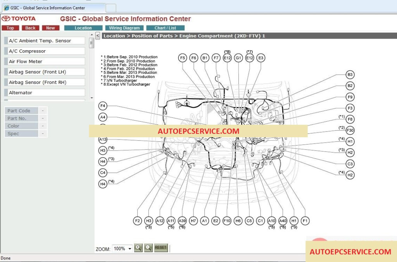
Task: Click connector F8 callout circle
Action: click(350, 119)
